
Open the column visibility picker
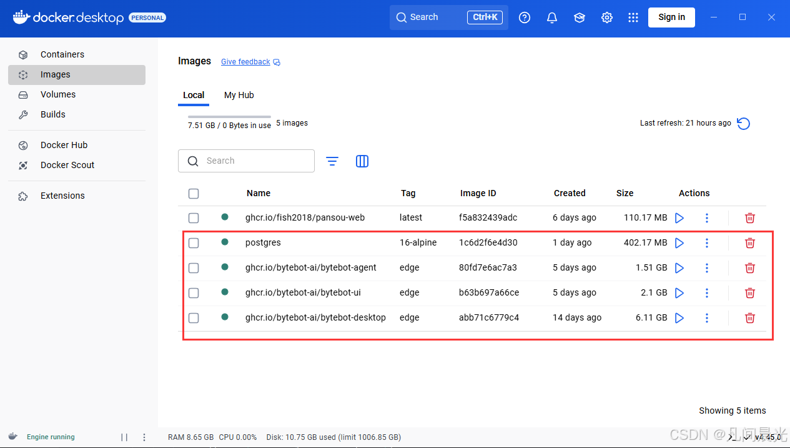[x=362, y=161]
